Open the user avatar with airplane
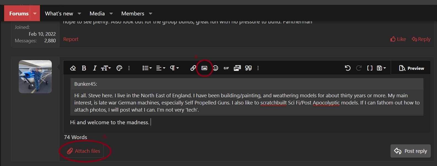Viewport: 437px width, 166px height. point(35,77)
